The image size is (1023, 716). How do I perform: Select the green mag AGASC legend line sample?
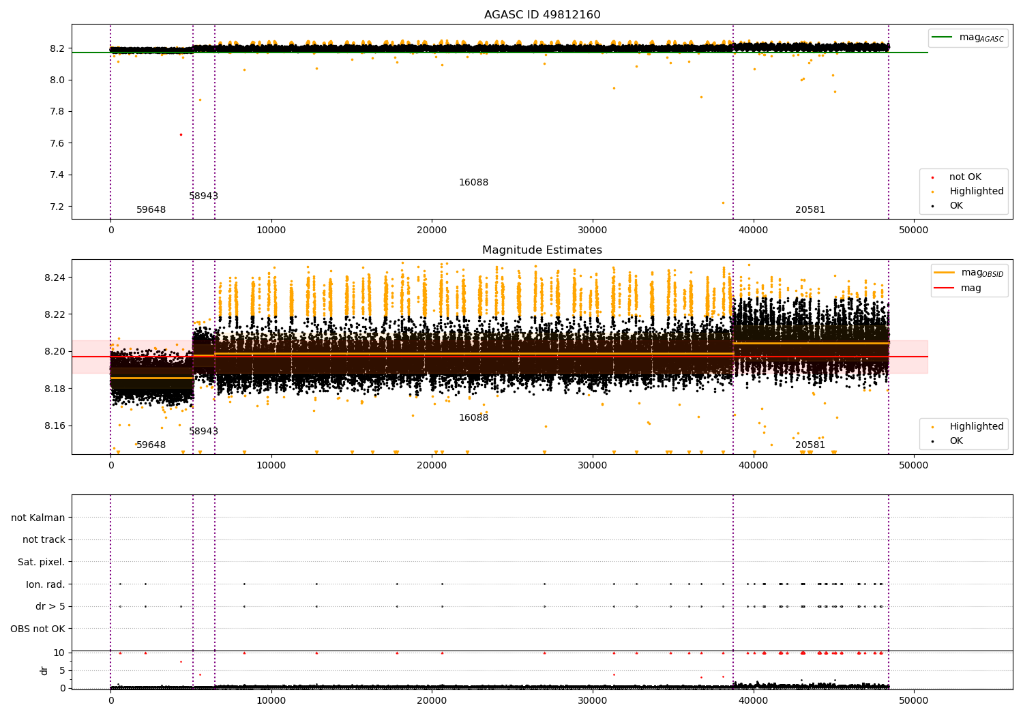[943, 38]
